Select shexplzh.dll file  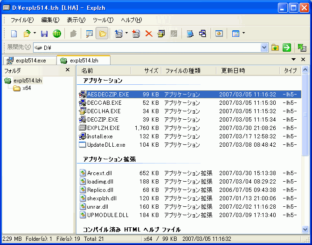(x=102, y=198)
